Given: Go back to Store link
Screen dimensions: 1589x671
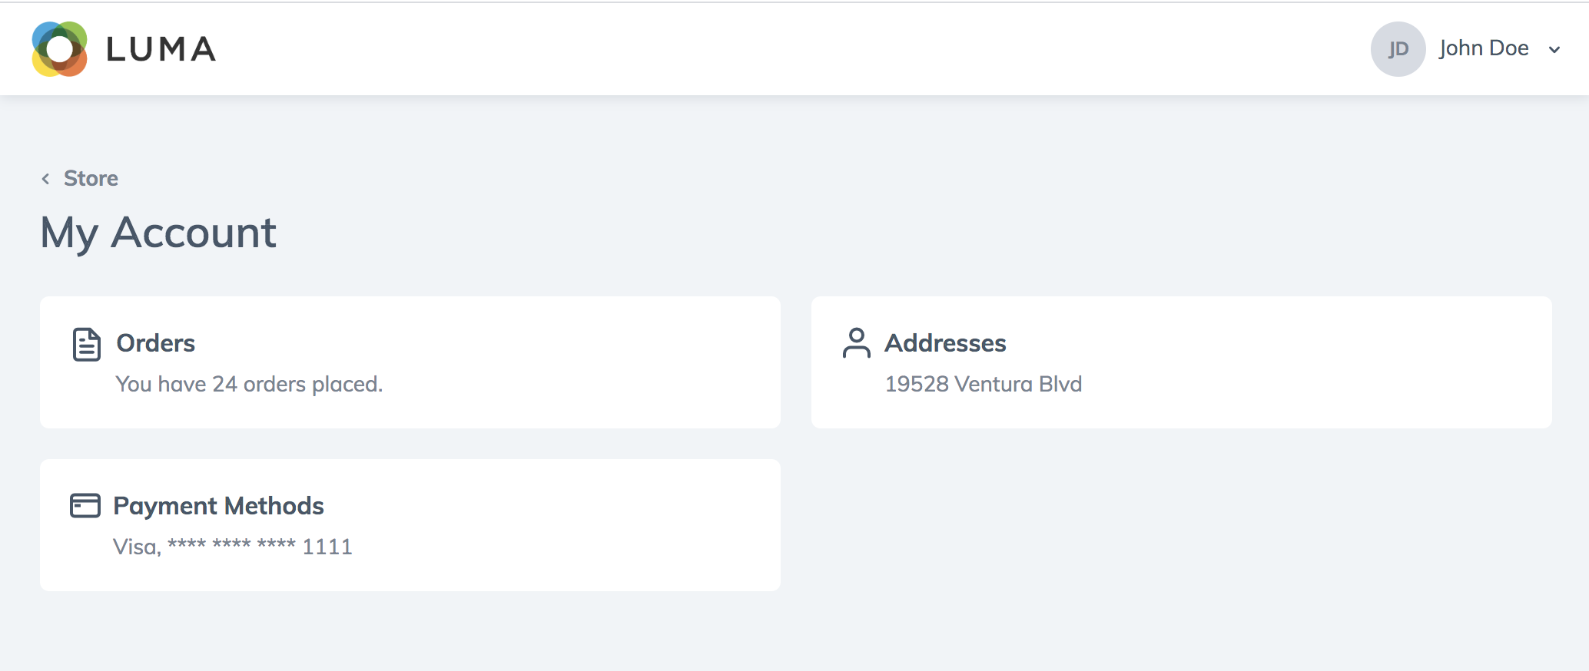Looking at the screenshot, I should [91, 178].
